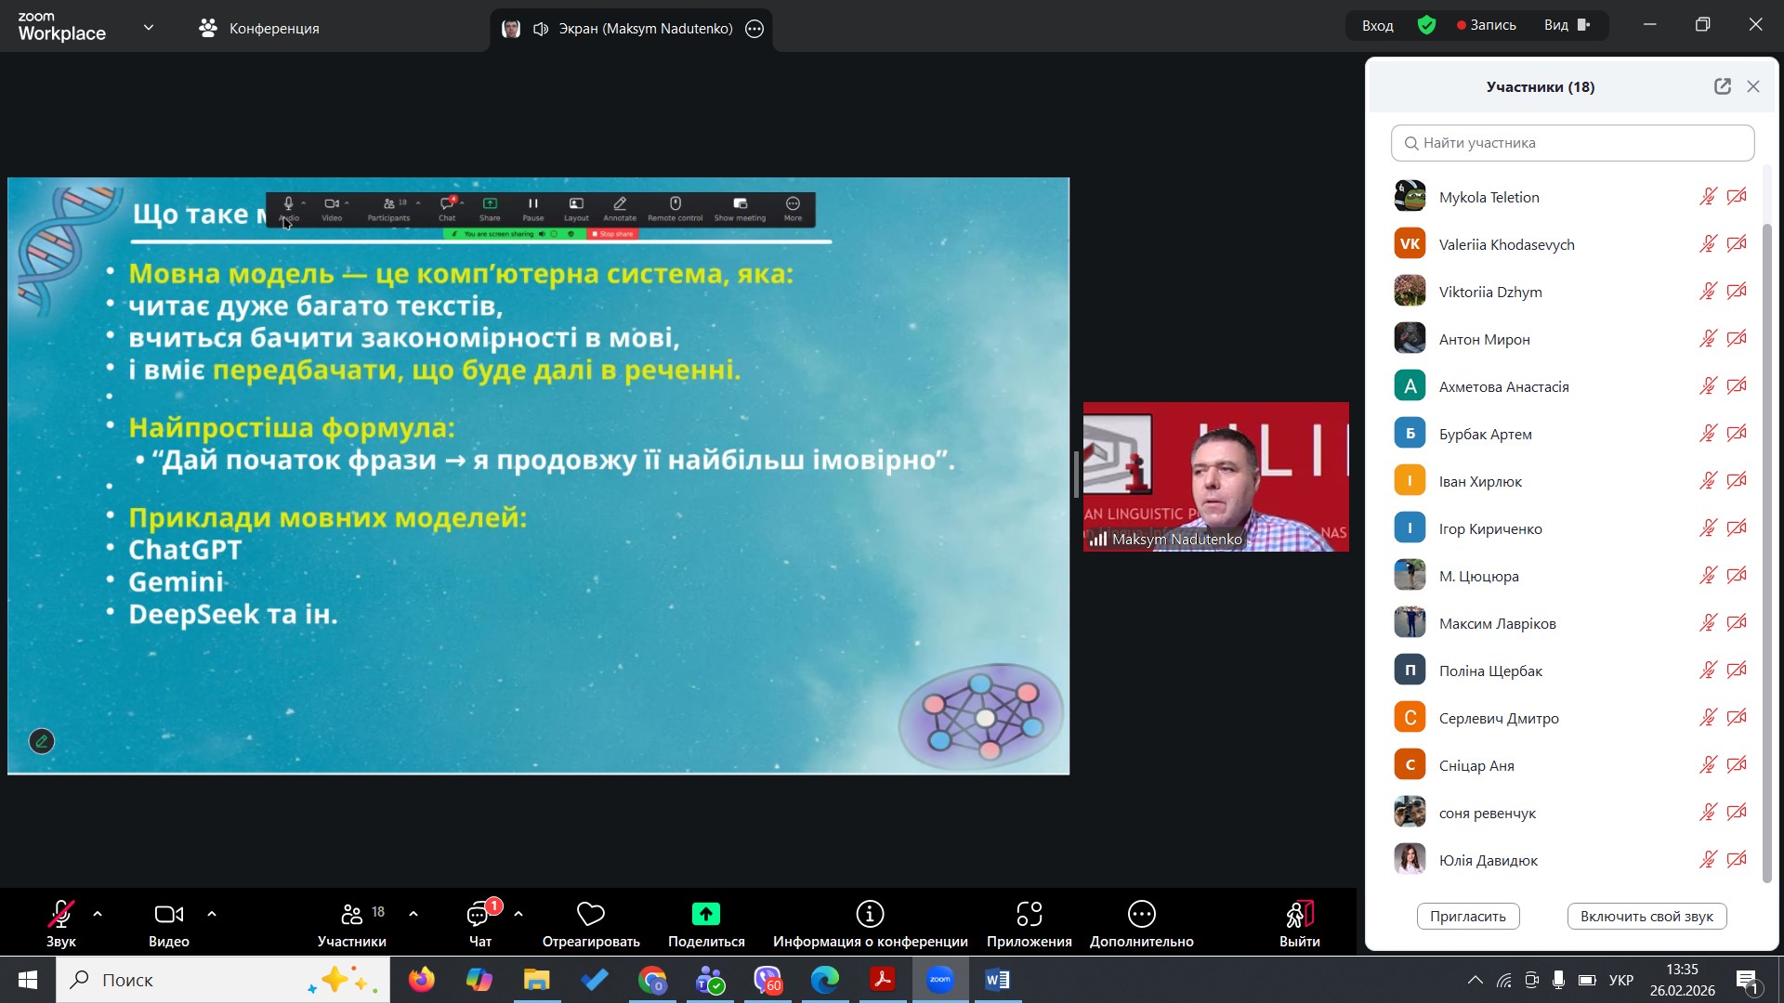Click the Пригласить button

(1467, 916)
